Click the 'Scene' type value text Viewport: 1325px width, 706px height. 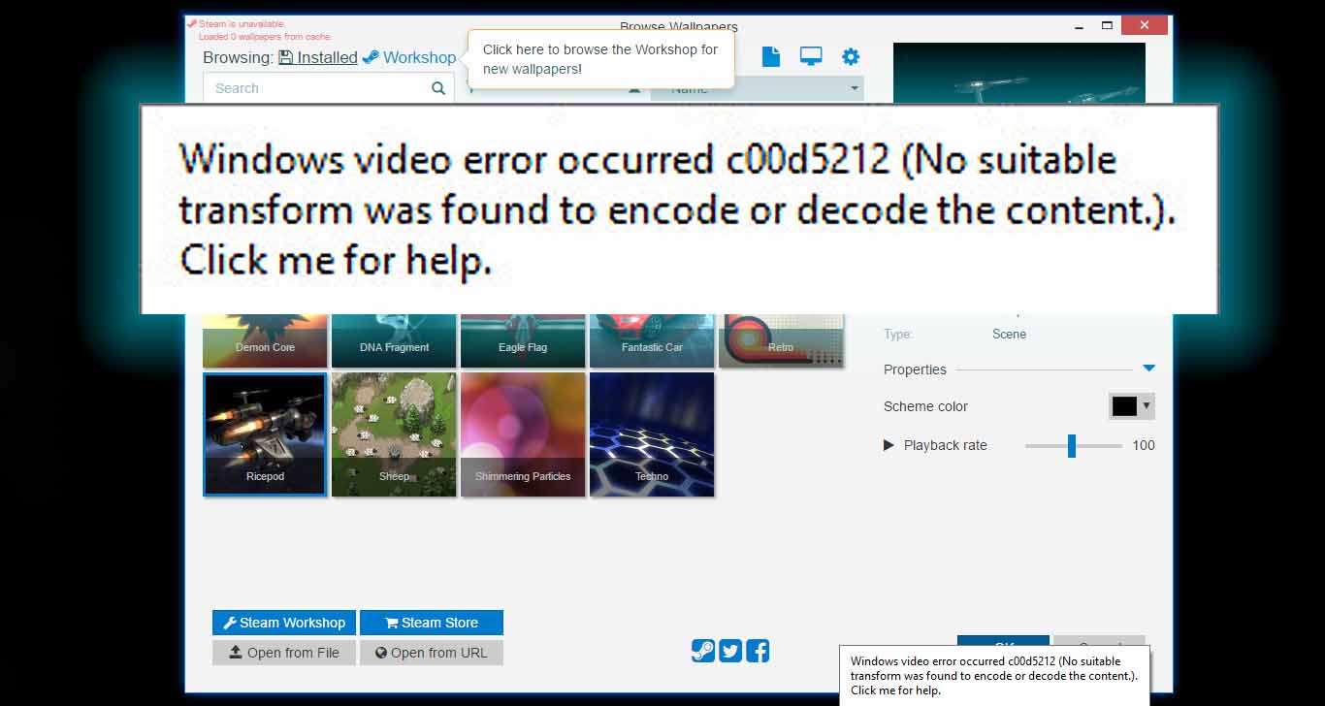tap(1009, 334)
